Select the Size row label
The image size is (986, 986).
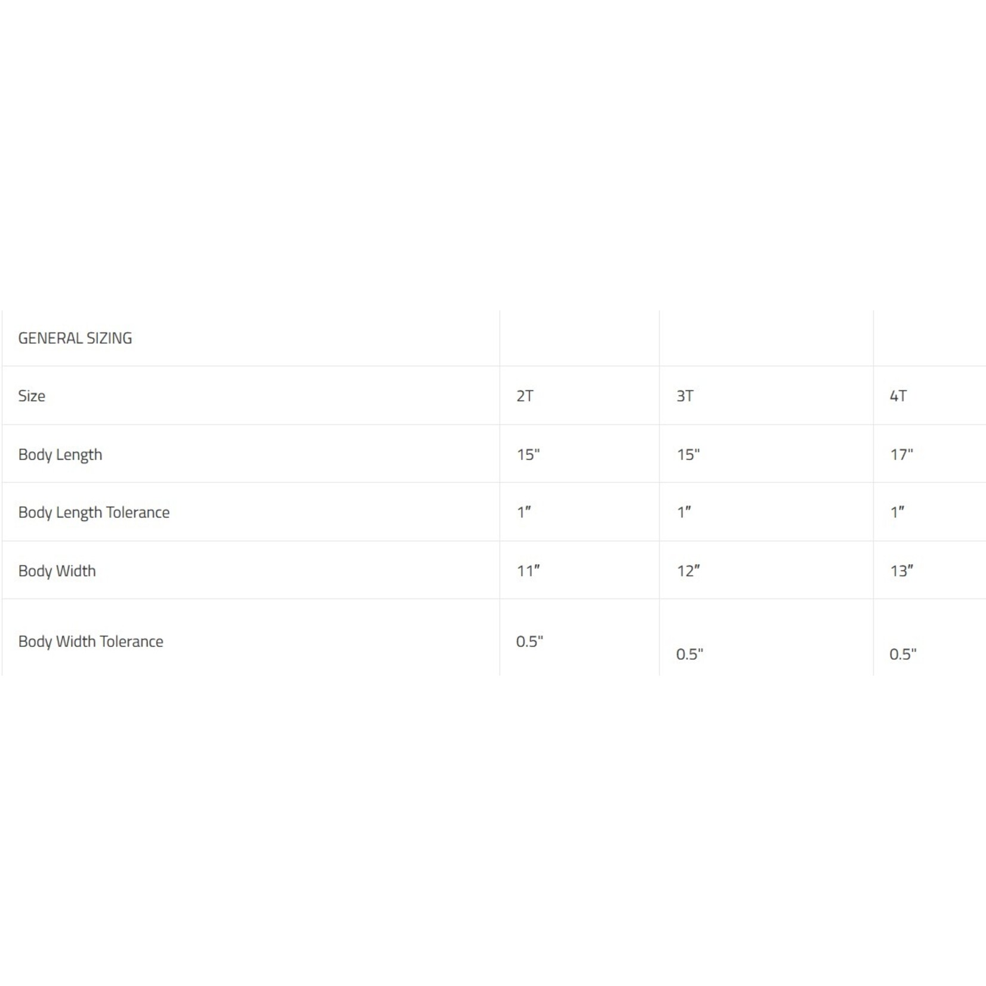(32, 396)
